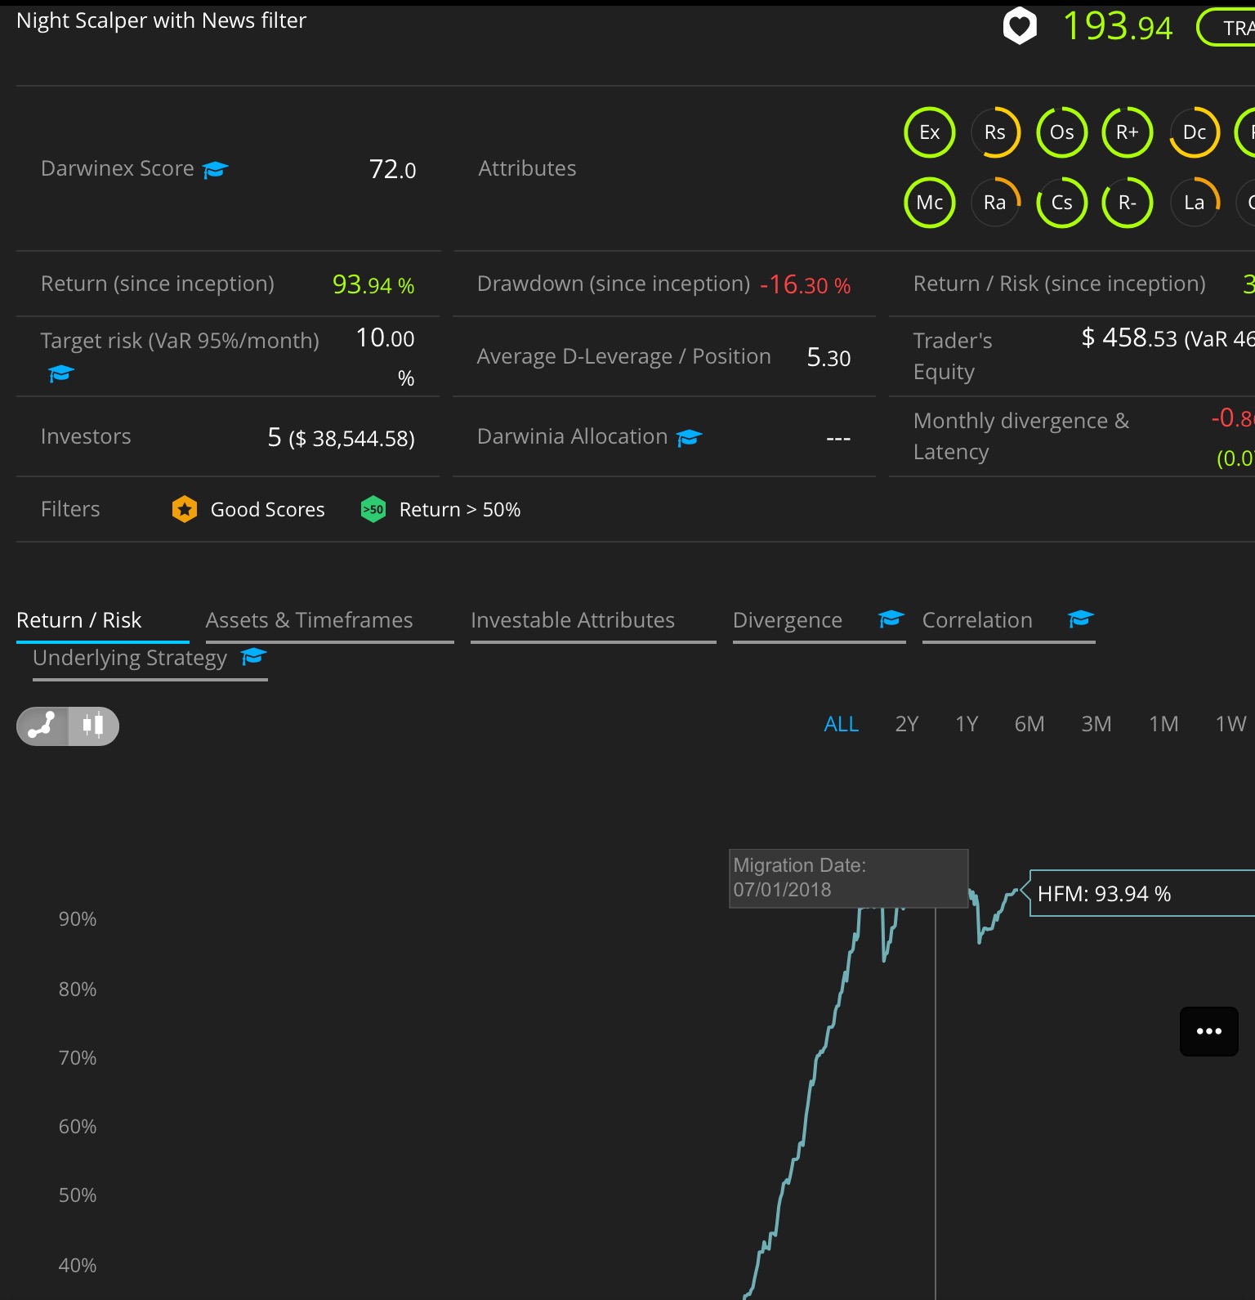
Task: Select the 1Y time range
Action: 967,724
